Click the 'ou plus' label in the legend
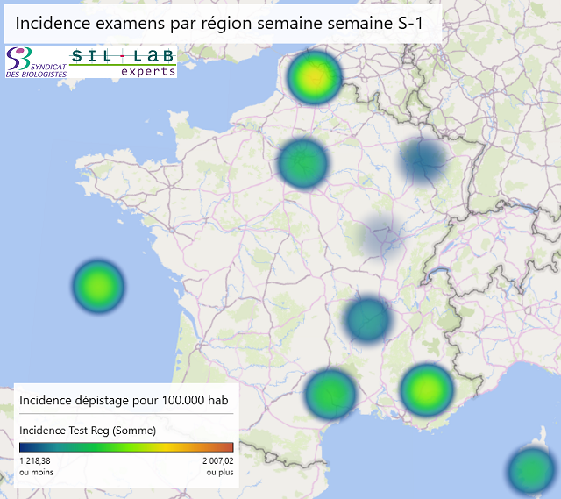 220,473
